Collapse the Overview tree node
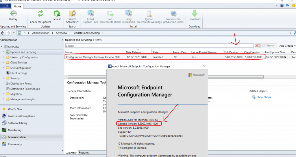 point(1,47)
